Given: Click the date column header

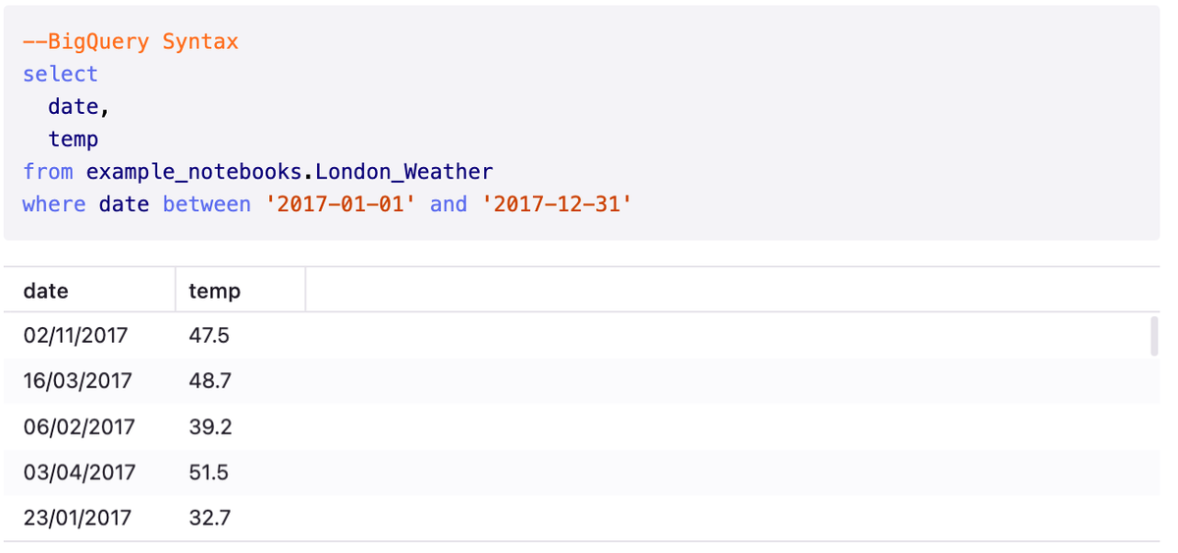Looking at the screenshot, I should 46,291.
